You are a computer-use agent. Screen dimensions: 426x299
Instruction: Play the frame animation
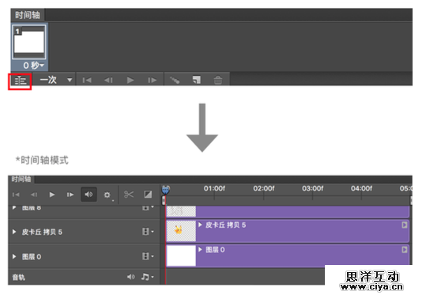130,80
